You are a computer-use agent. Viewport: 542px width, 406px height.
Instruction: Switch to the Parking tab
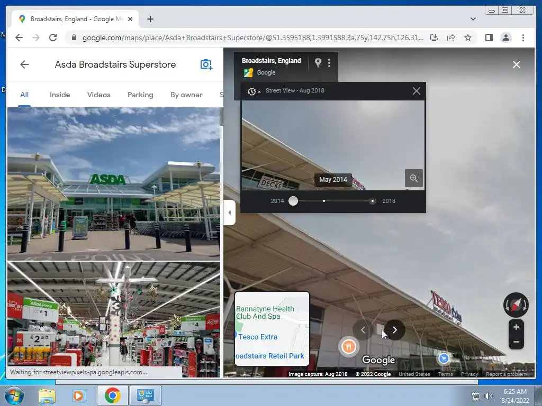140,95
